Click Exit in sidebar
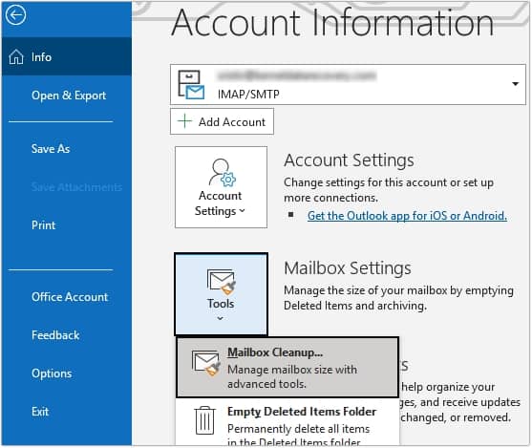Screen dimensions: 532x448 tap(40, 412)
